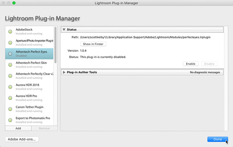
Task: Click the green zoom window button
Action: point(14,3)
